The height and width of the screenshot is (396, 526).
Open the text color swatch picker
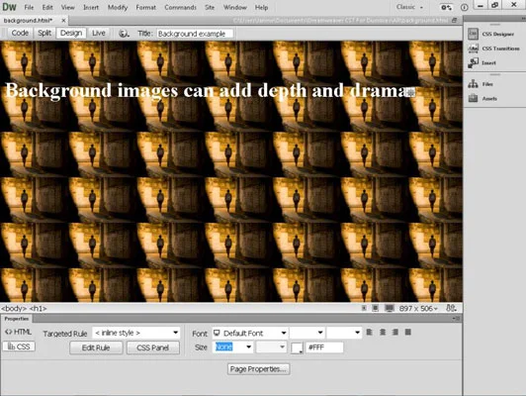pos(298,347)
